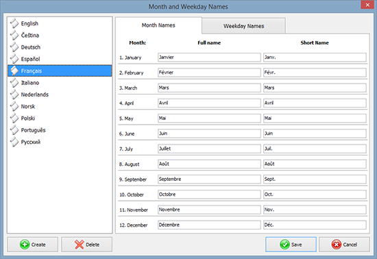Click the red cross icon on Cancel
This screenshot has width=377, height=259.
point(337,245)
